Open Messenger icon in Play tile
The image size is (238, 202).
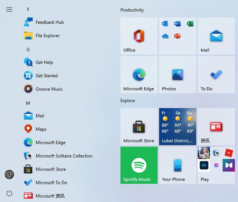(216, 165)
